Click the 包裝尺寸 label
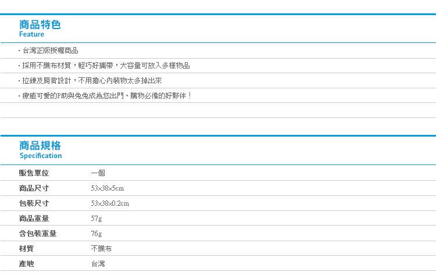The height and width of the screenshot is (279, 436). pyautogui.click(x=34, y=203)
